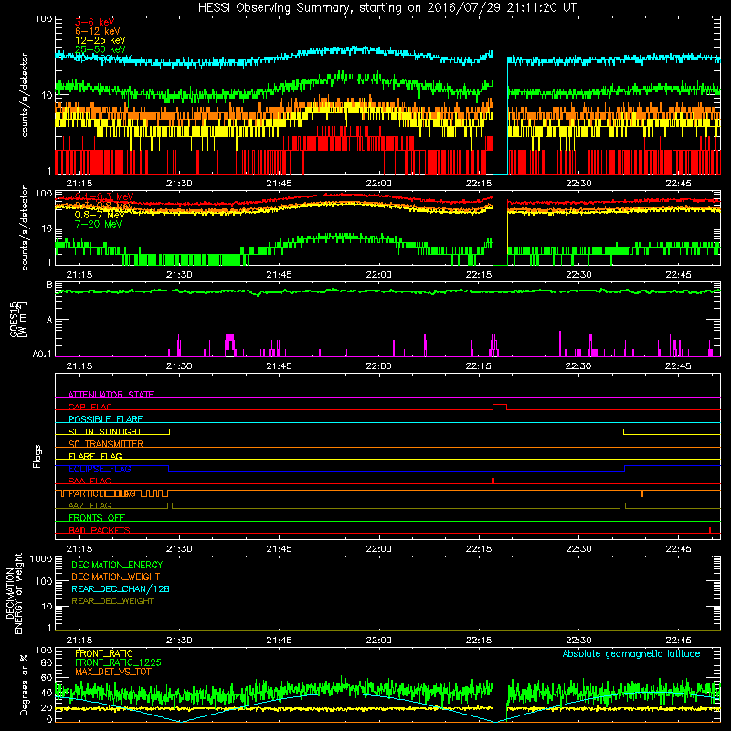Click the DECIMATION_ENERGY legend label
Image resolution: width=731 pixels, height=731 pixels.
pyautogui.click(x=117, y=565)
